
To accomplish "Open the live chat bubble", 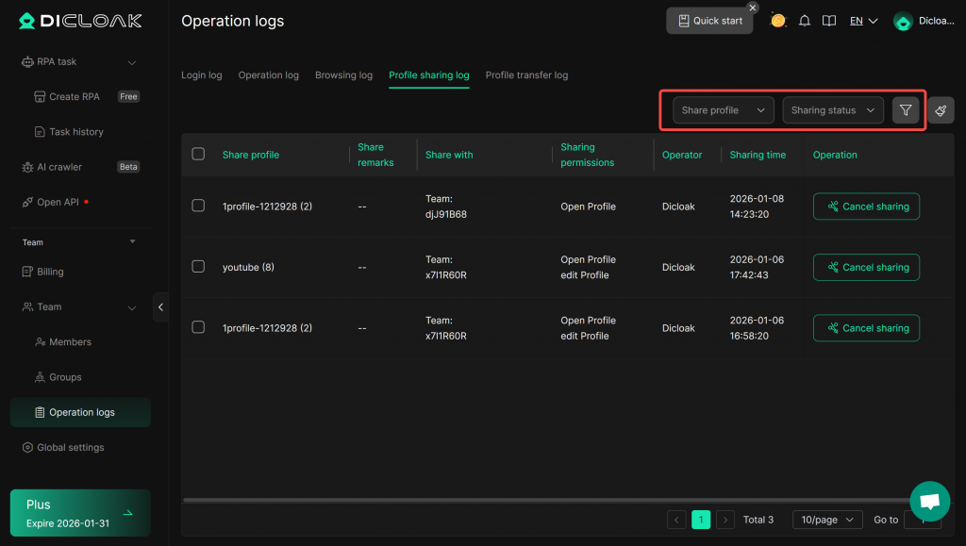I will (929, 501).
